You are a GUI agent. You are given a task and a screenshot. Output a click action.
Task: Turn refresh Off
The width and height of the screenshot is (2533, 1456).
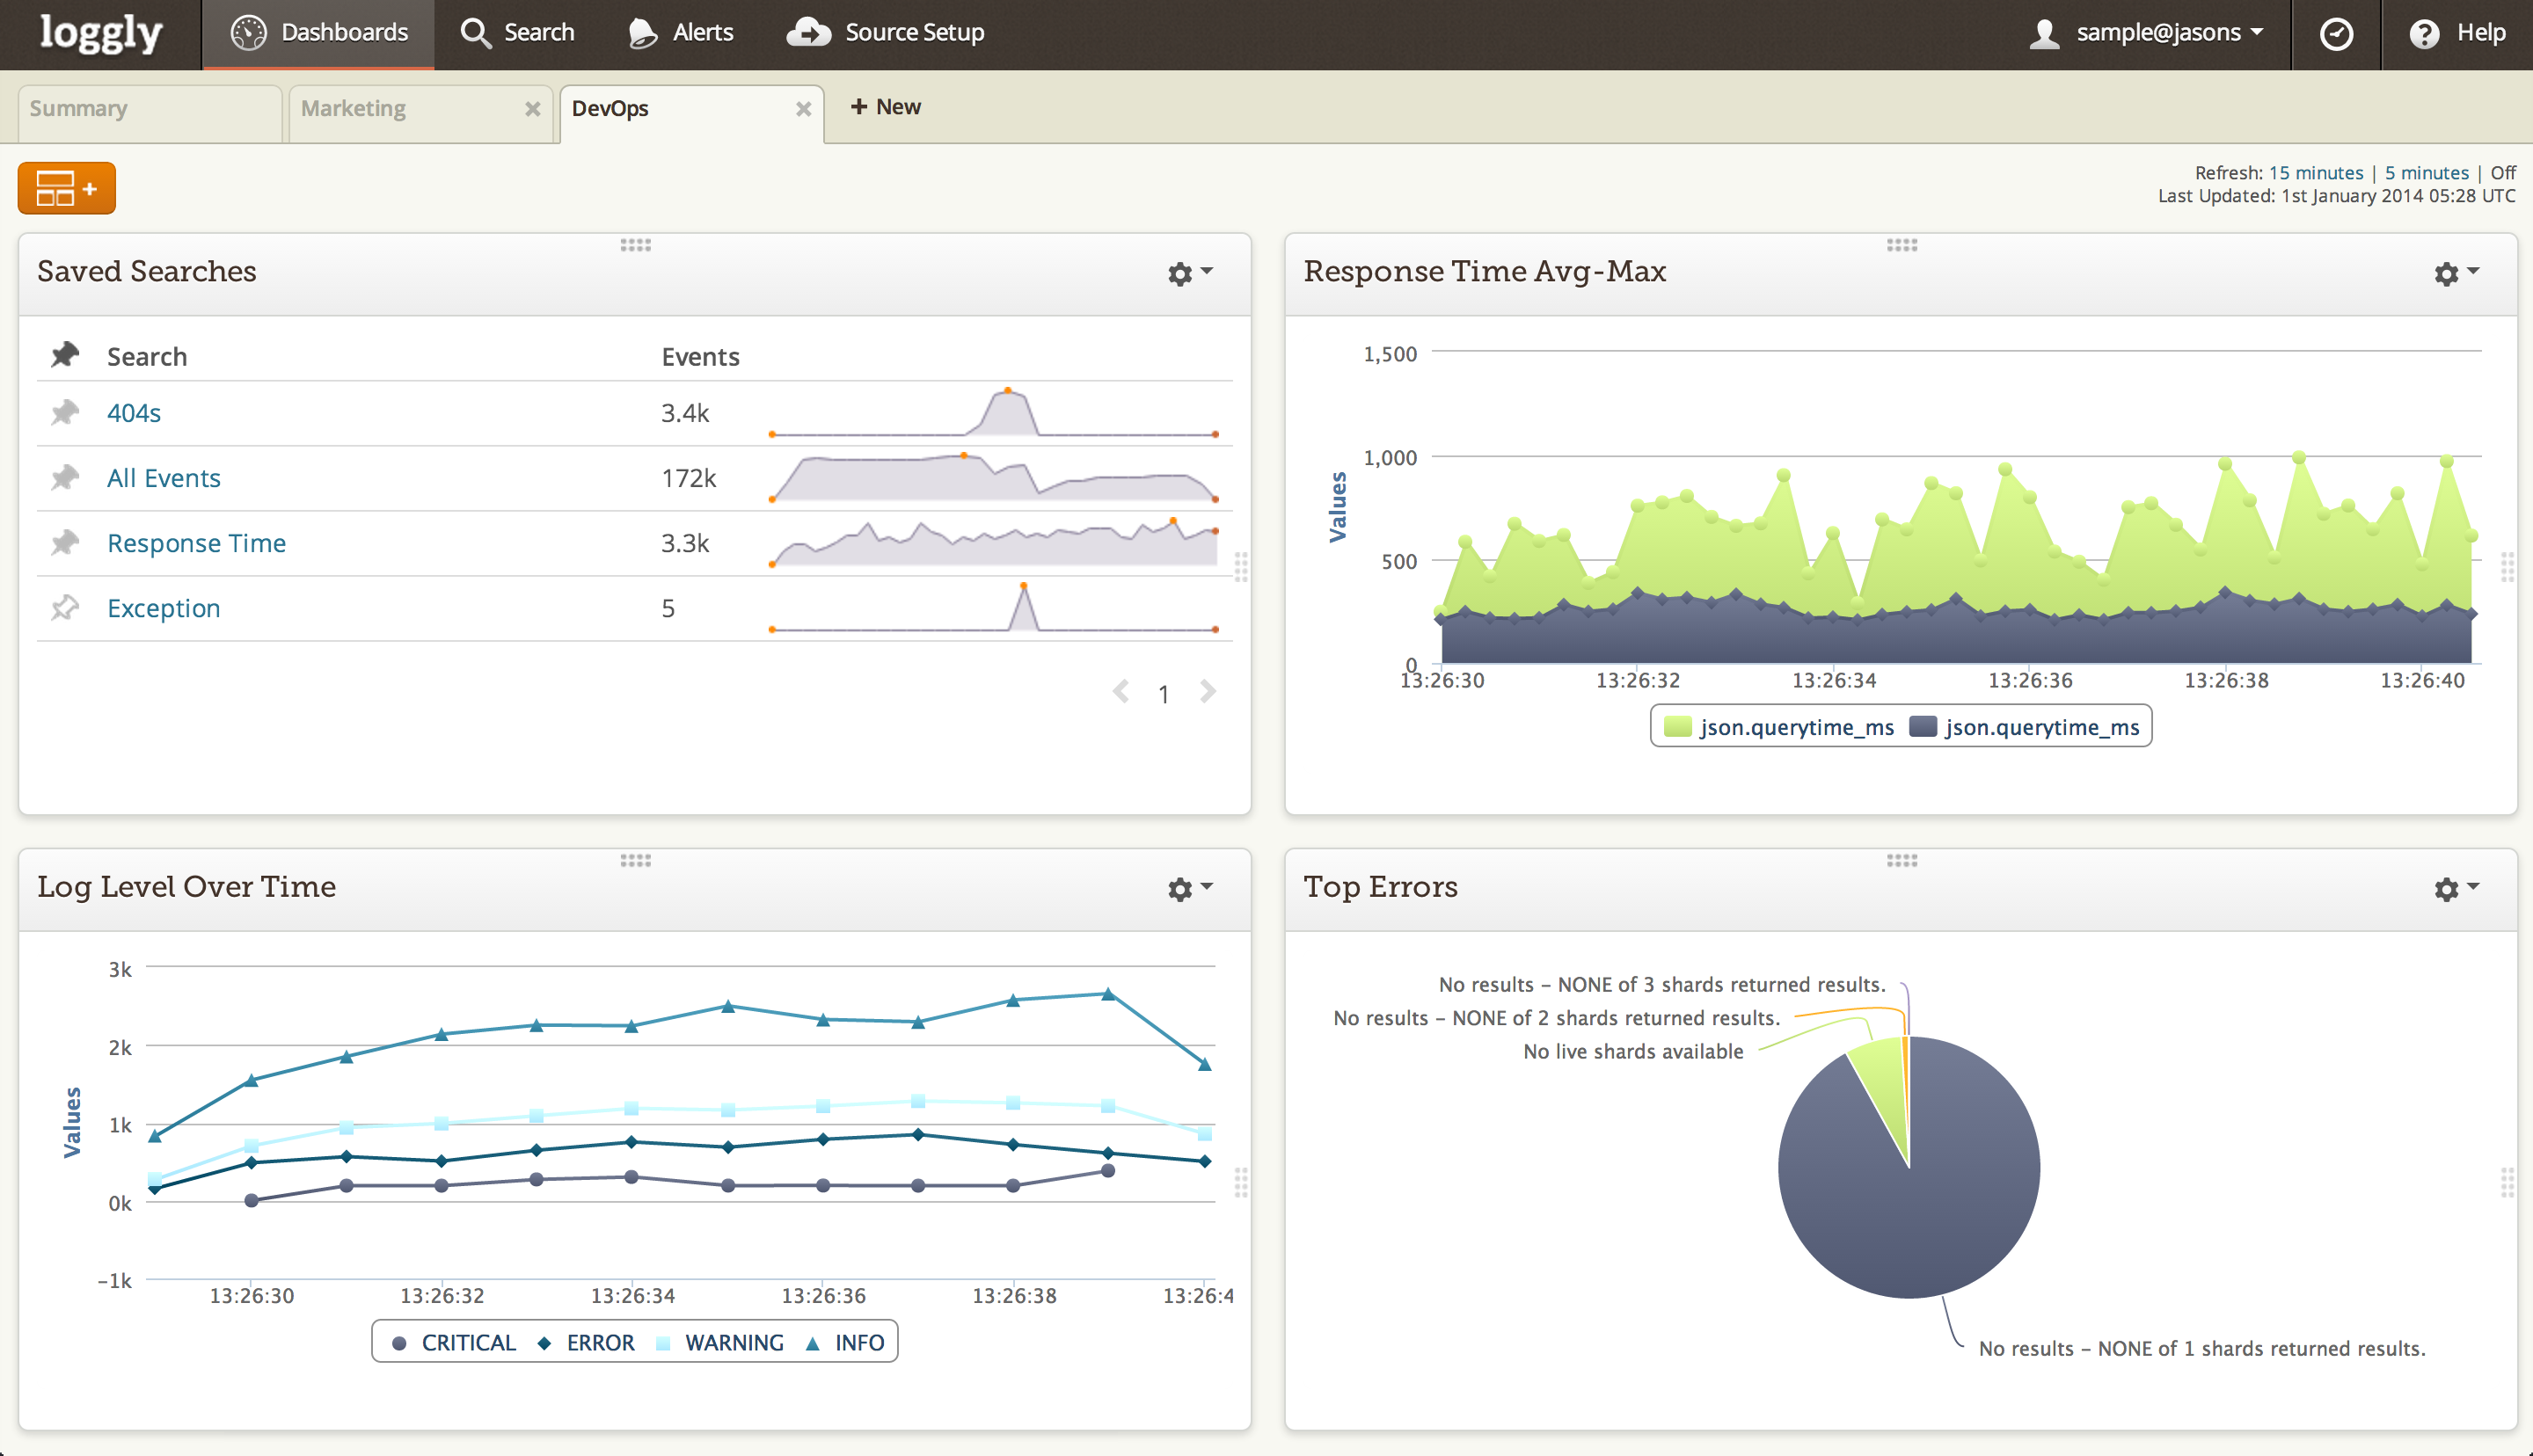2502,173
